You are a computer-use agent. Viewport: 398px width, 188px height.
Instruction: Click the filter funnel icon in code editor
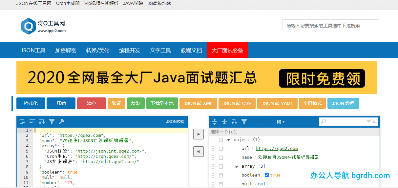point(52,122)
